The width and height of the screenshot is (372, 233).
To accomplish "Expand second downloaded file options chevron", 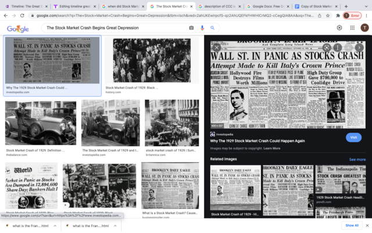I will (x=115, y=225).
